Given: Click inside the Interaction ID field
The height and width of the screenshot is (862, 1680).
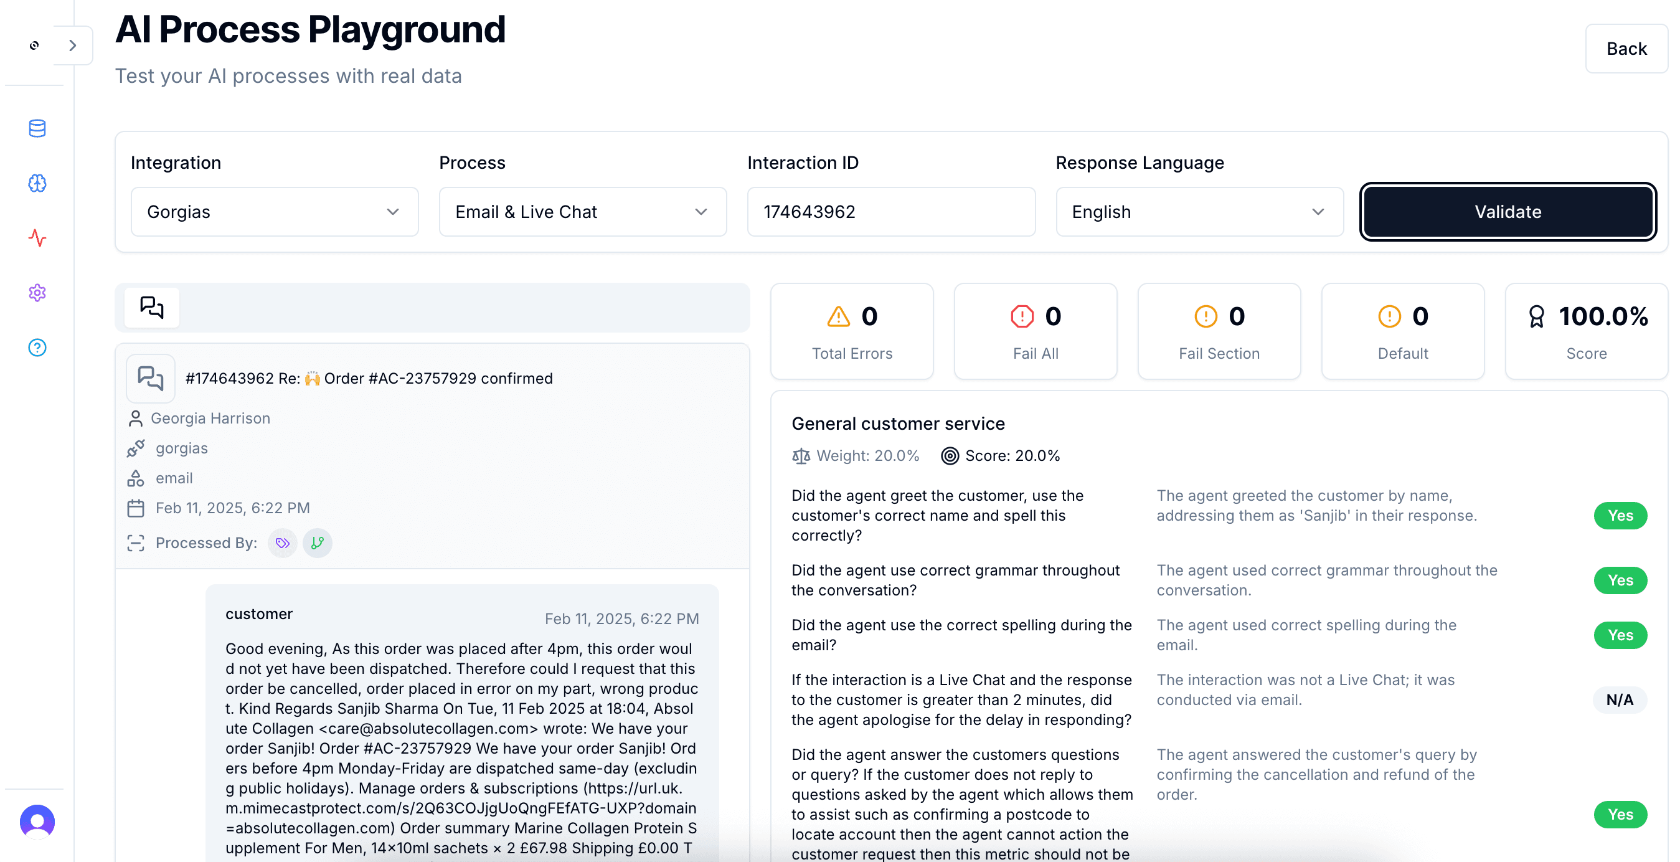Looking at the screenshot, I should click(890, 211).
